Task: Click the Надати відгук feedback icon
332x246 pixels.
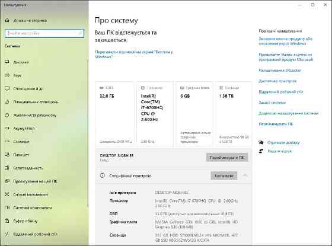Action: [x=261, y=151]
